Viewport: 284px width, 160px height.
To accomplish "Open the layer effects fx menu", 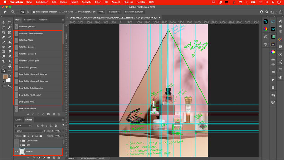I will [34, 158].
